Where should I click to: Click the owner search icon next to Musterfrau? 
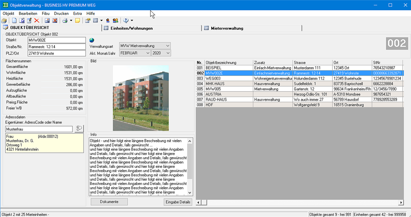(x=79, y=128)
